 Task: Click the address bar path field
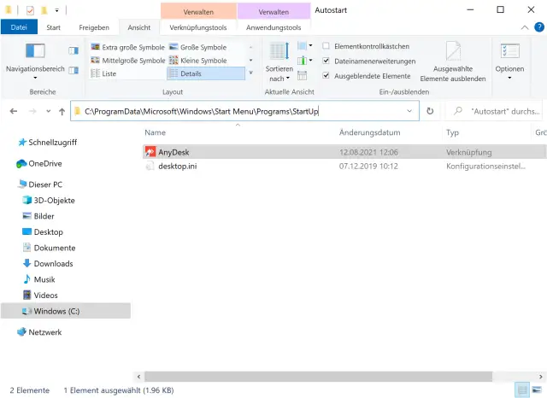coord(244,111)
